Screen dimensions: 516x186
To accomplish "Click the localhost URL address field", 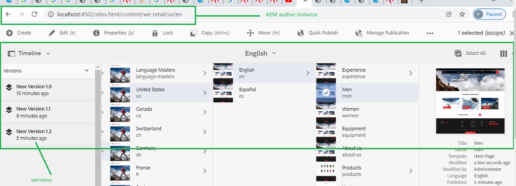I will click(119, 14).
